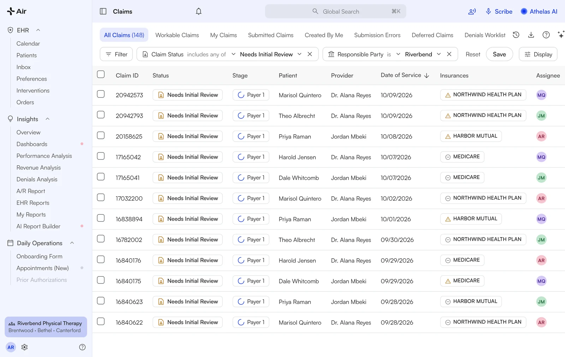This screenshot has width=565, height=357.
Task: Click the EHR shield icon
Action: [10, 30]
